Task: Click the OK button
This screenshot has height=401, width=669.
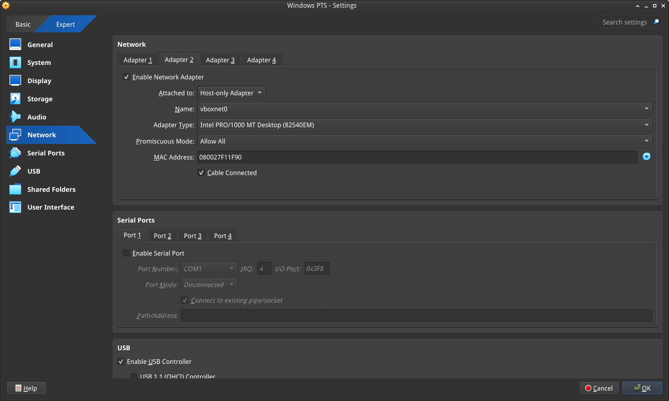Action: (x=642, y=388)
